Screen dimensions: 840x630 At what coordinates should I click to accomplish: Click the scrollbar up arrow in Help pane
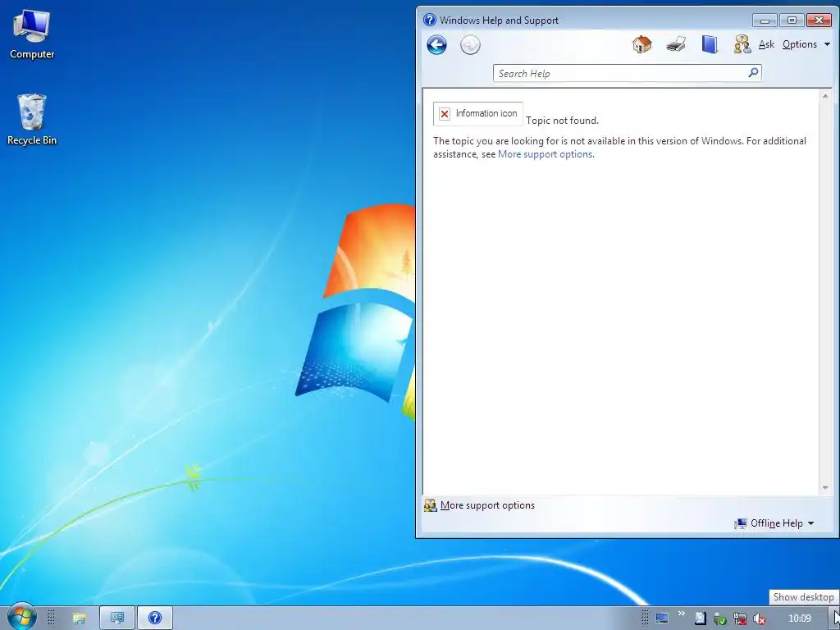[x=825, y=97]
